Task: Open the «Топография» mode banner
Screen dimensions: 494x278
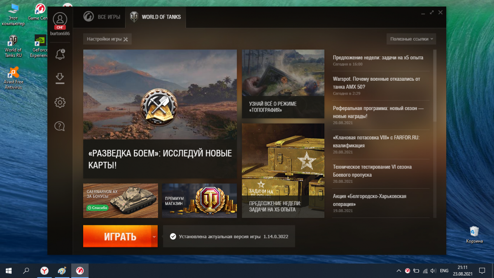Action: click(x=283, y=84)
